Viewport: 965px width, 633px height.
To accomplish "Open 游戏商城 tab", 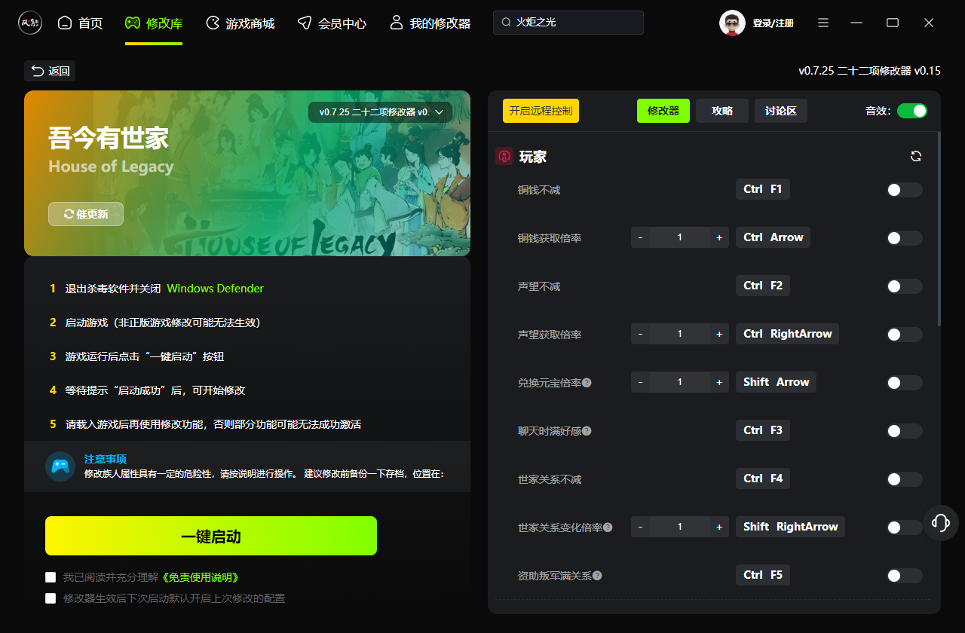I will tap(240, 23).
